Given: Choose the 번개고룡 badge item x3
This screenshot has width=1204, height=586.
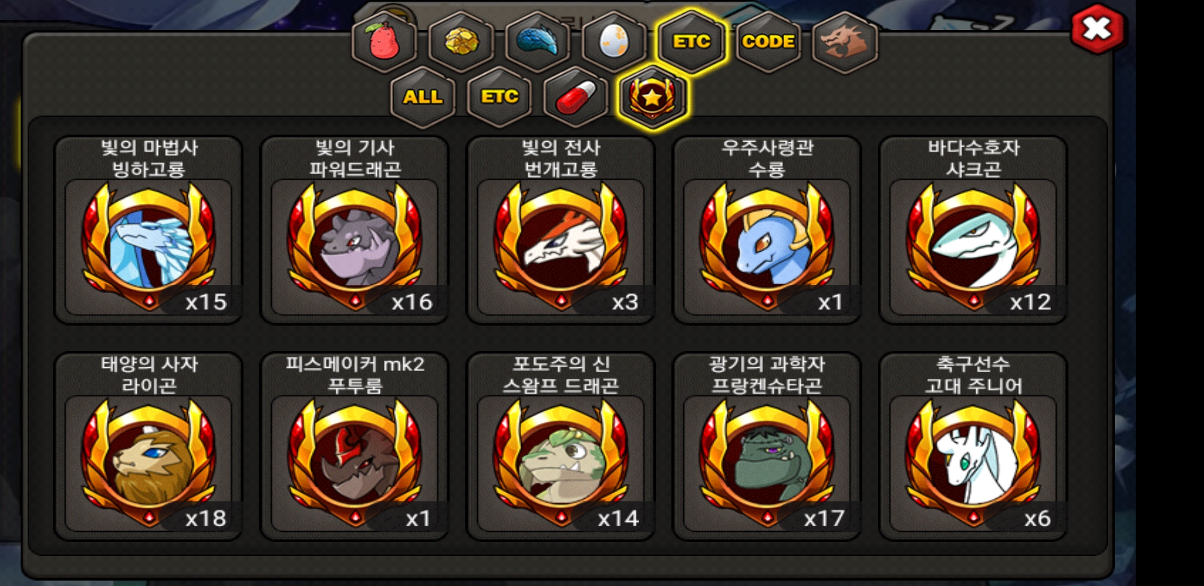Looking at the screenshot, I should [561, 230].
